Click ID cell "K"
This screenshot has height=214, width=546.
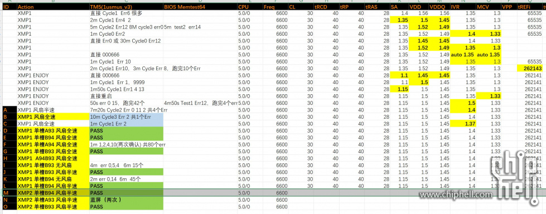[9, 179]
